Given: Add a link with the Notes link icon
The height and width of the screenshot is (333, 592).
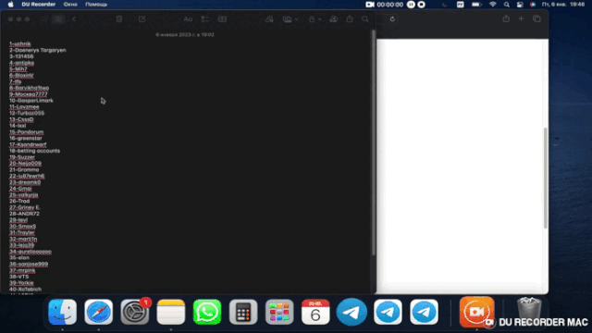Looking at the screenshot, I should coord(269,18).
